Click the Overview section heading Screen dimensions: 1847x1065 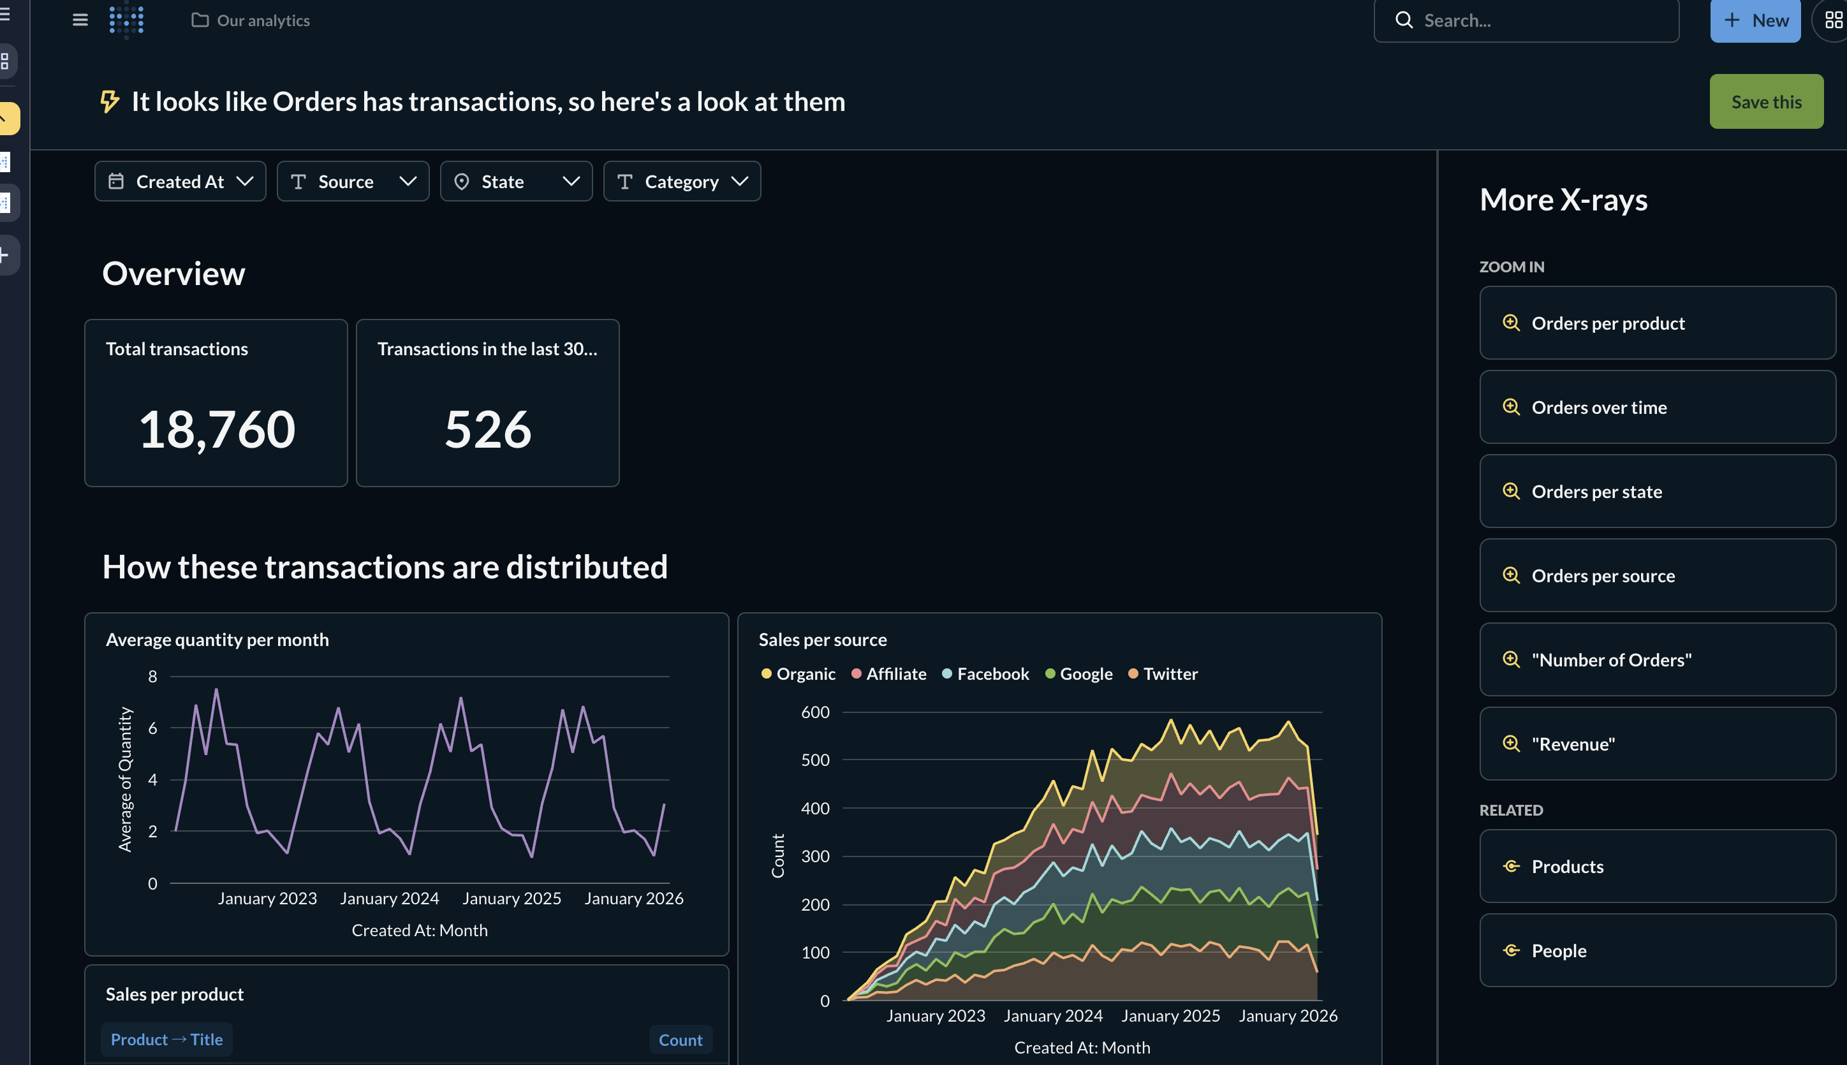click(173, 274)
